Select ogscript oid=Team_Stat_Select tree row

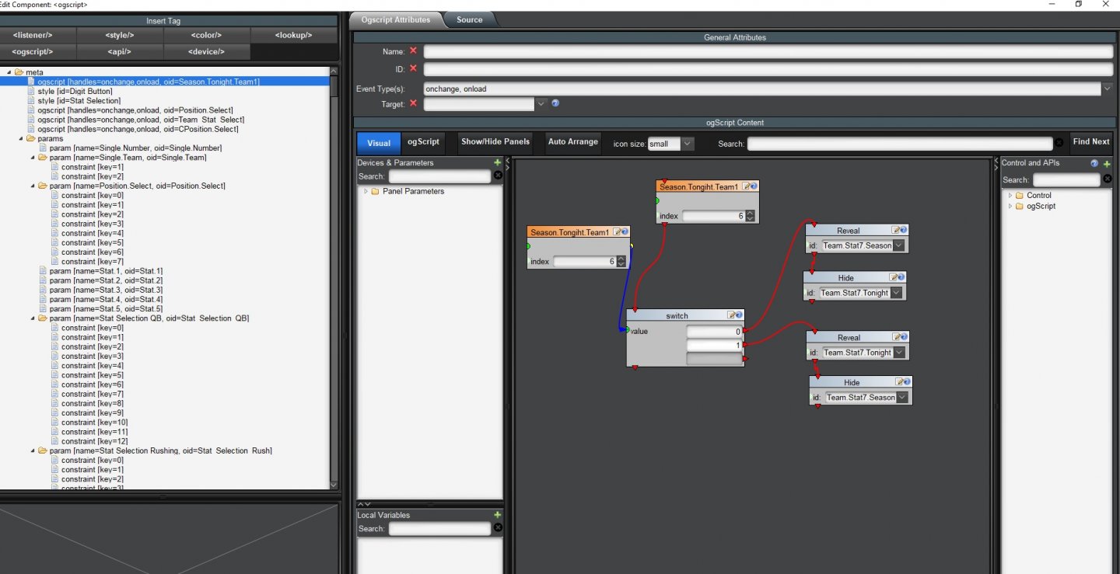coord(136,120)
